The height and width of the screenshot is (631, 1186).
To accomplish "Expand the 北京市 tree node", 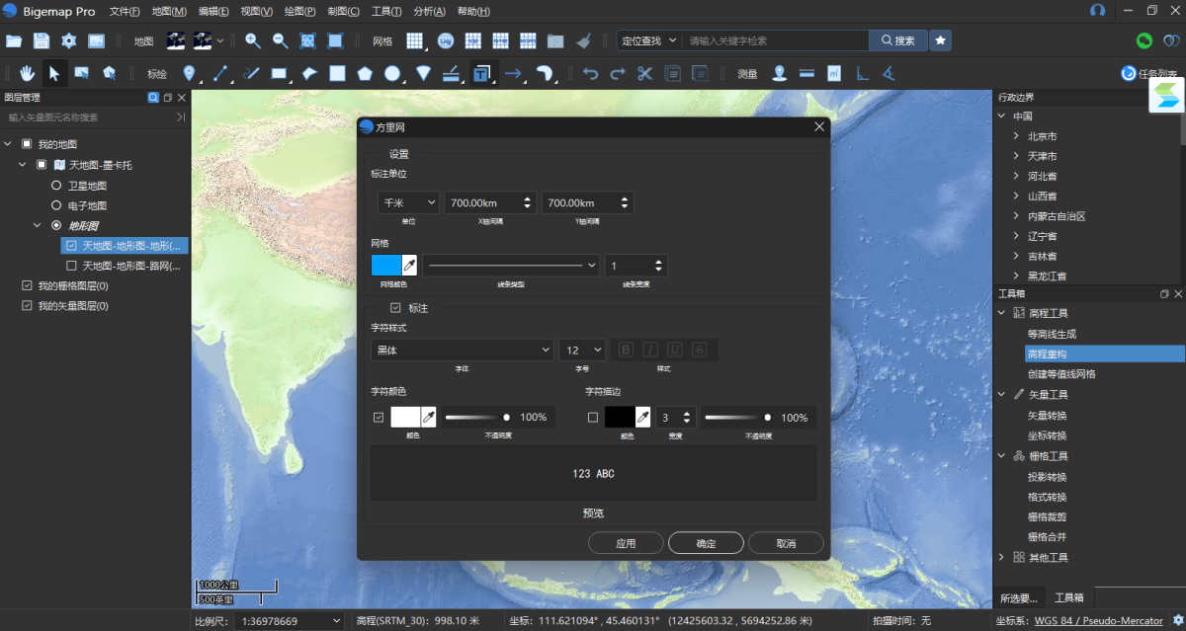I will pos(1016,136).
